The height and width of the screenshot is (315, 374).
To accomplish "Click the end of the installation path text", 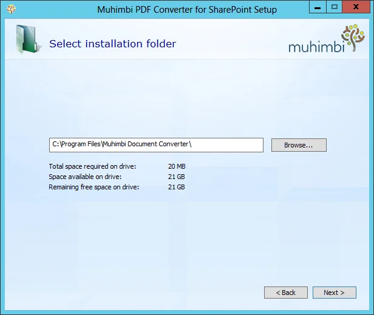I will tap(192, 144).
